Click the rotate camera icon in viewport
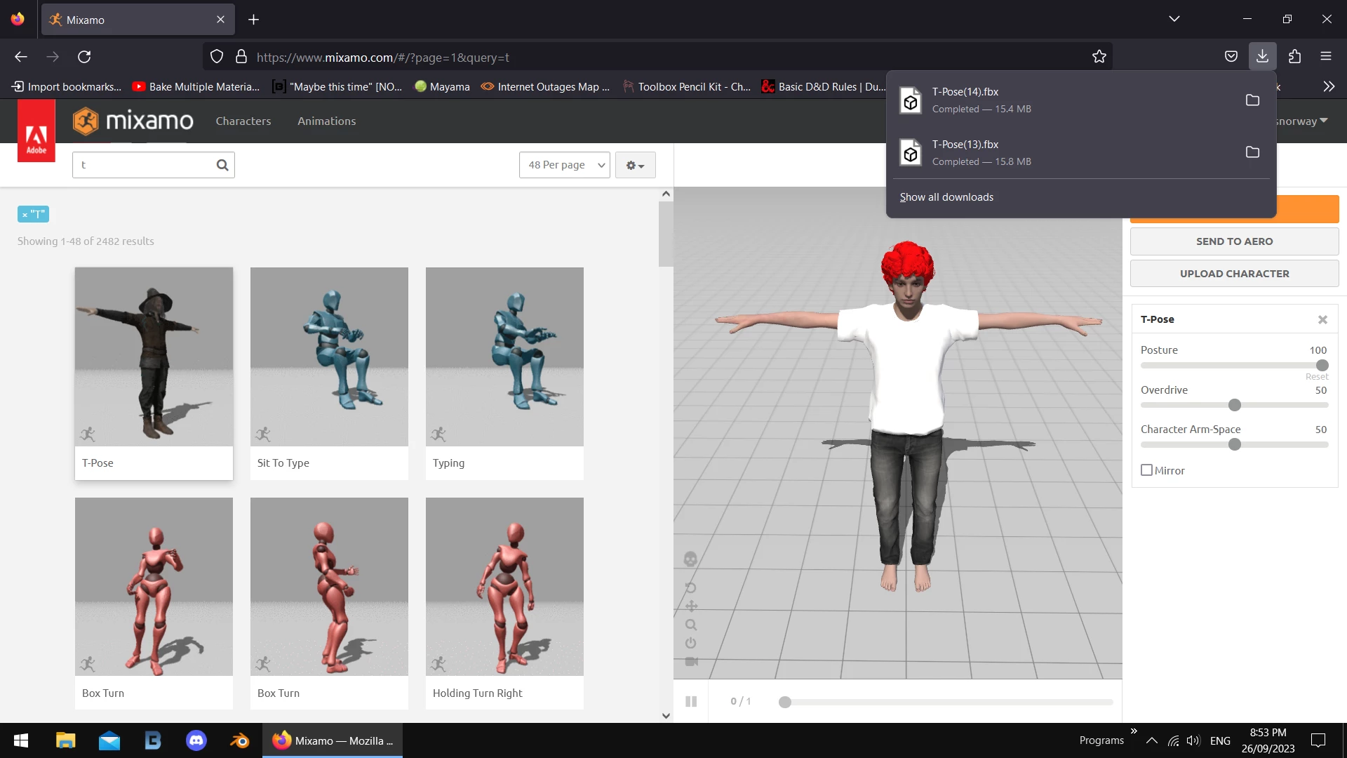 tap(690, 587)
